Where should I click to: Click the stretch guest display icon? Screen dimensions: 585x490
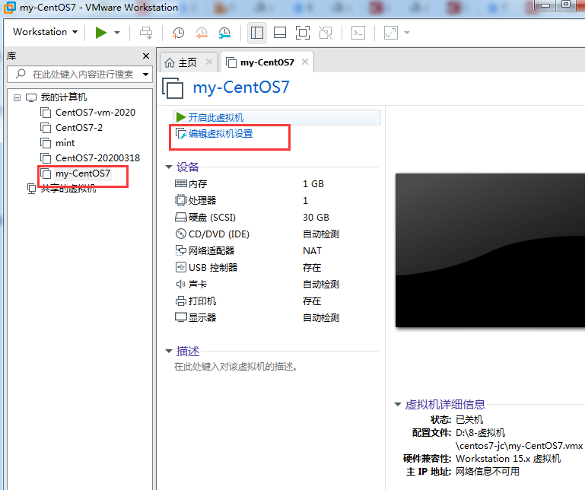click(391, 33)
